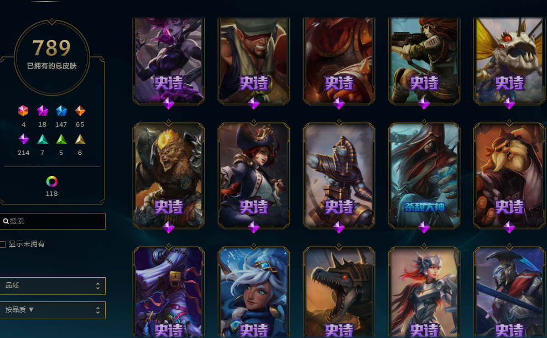The height and width of the screenshot is (338, 547).
Task: Select the orange gem icon above 65
Action: point(80,111)
